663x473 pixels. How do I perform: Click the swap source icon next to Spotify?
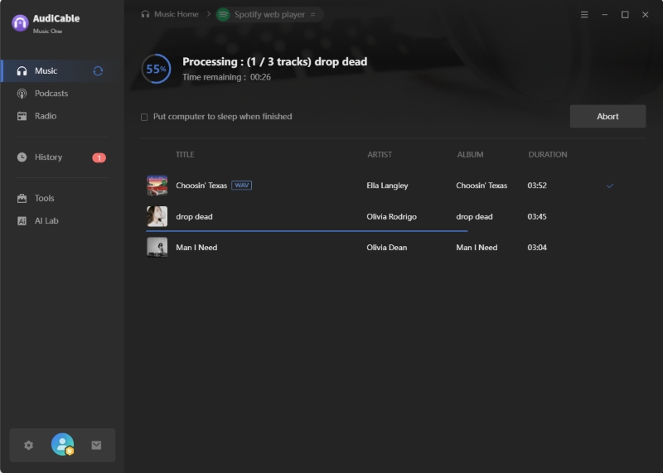313,15
